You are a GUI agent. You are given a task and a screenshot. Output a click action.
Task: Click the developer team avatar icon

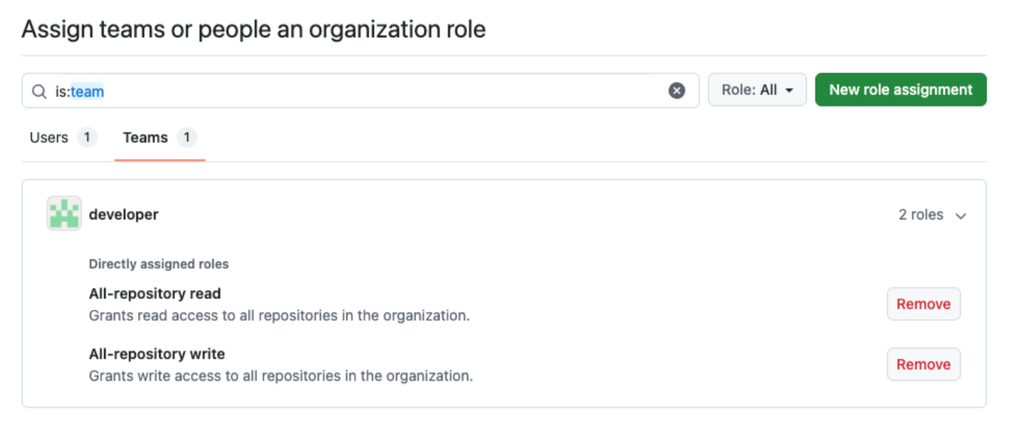[64, 214]
